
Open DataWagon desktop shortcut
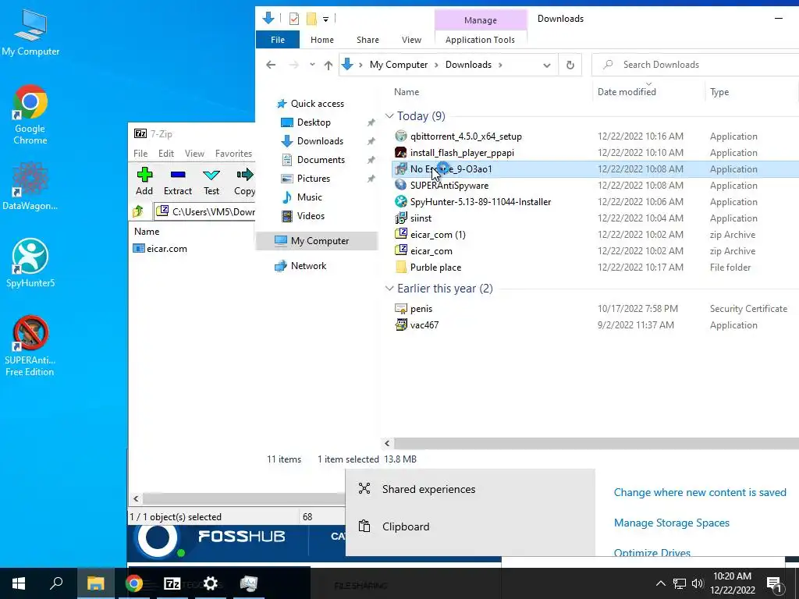coord(30,186)
